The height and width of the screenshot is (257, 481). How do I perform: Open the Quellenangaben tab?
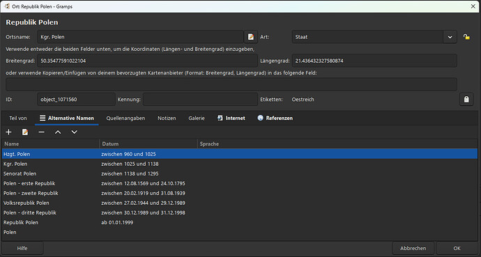tap(125, 118)
